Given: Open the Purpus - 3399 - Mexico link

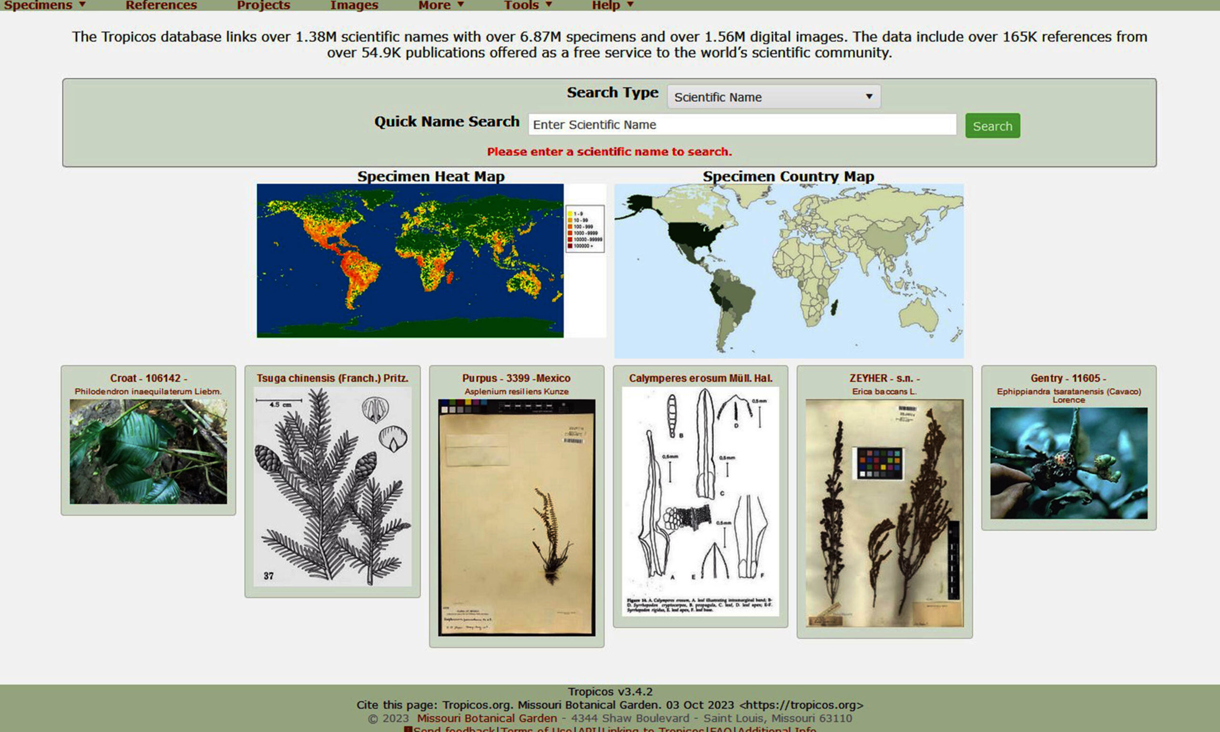Looking at the screenshot, I should coord(516,378).
